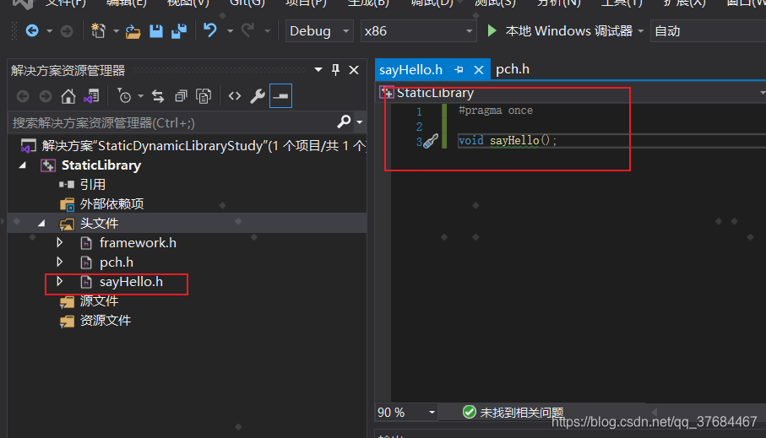Click the green check no-issues status icon
The image size is (766, 438).
point(470,412)
